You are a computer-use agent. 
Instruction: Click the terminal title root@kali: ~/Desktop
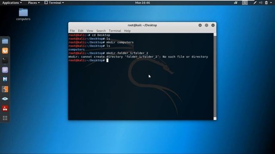coord(142,25)
